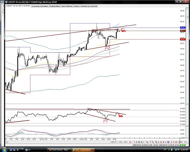Click the small arrow button below time axis
Viewport: 190px width, 152px height.
[x=7, y=142]
